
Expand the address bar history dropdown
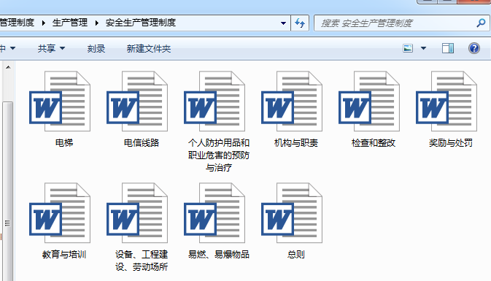click(x=283, y=23)
